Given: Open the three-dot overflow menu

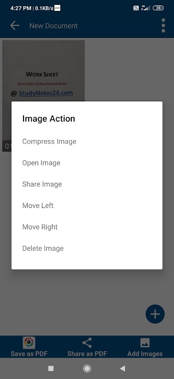Looking at the screenshot, I should (163, 26).
